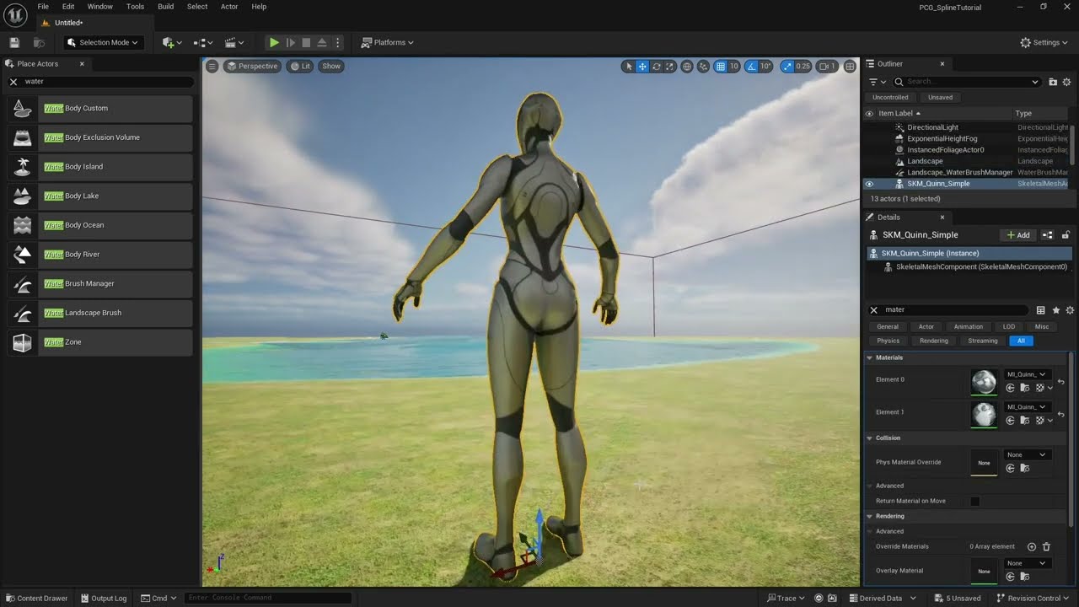The width and height of the screenshot is (1079, 607).
Task: Toggle the Uncontrolled filter in Outliner
Action: [890, 98]
